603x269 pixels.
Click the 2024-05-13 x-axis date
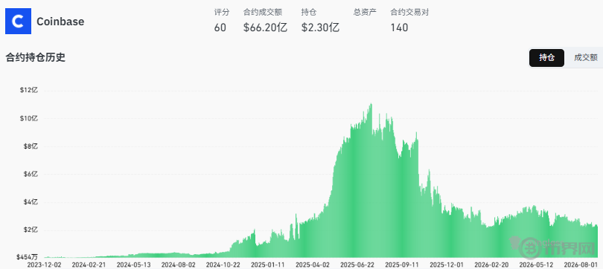(133, 265)
